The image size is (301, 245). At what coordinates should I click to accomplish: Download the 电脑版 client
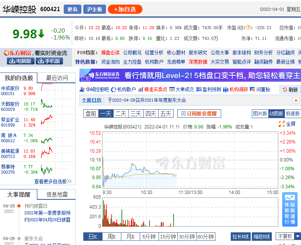point(21,61)
